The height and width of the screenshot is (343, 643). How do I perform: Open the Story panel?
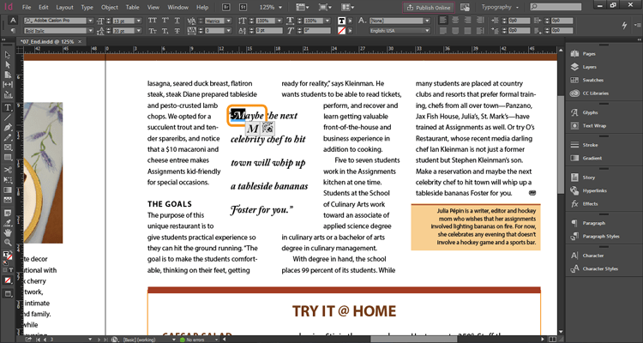coord(588,178)
